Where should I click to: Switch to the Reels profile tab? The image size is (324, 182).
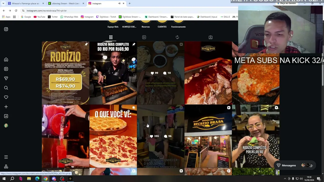pyautogui.click(x=144, y=37)
